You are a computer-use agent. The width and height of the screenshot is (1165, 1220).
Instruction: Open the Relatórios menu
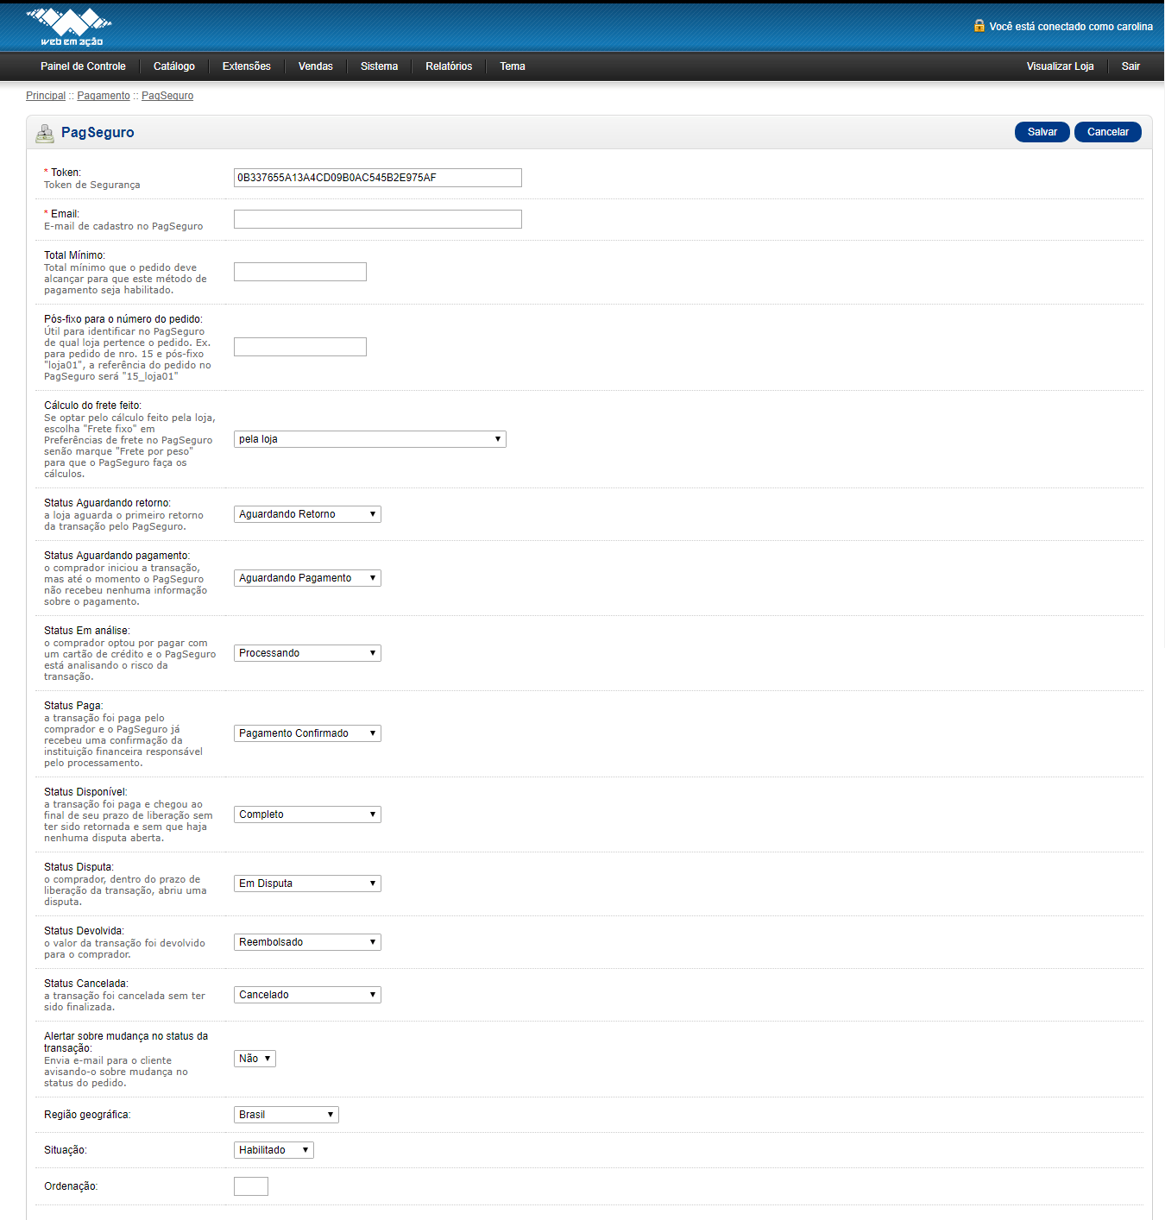click(x=449, y=66)
